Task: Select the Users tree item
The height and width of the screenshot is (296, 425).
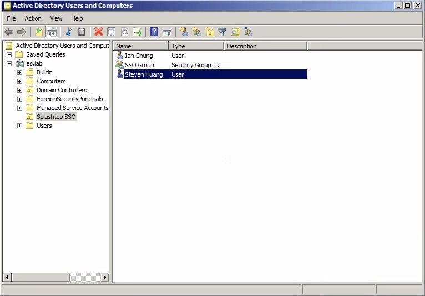Action: tap(44, 126)
